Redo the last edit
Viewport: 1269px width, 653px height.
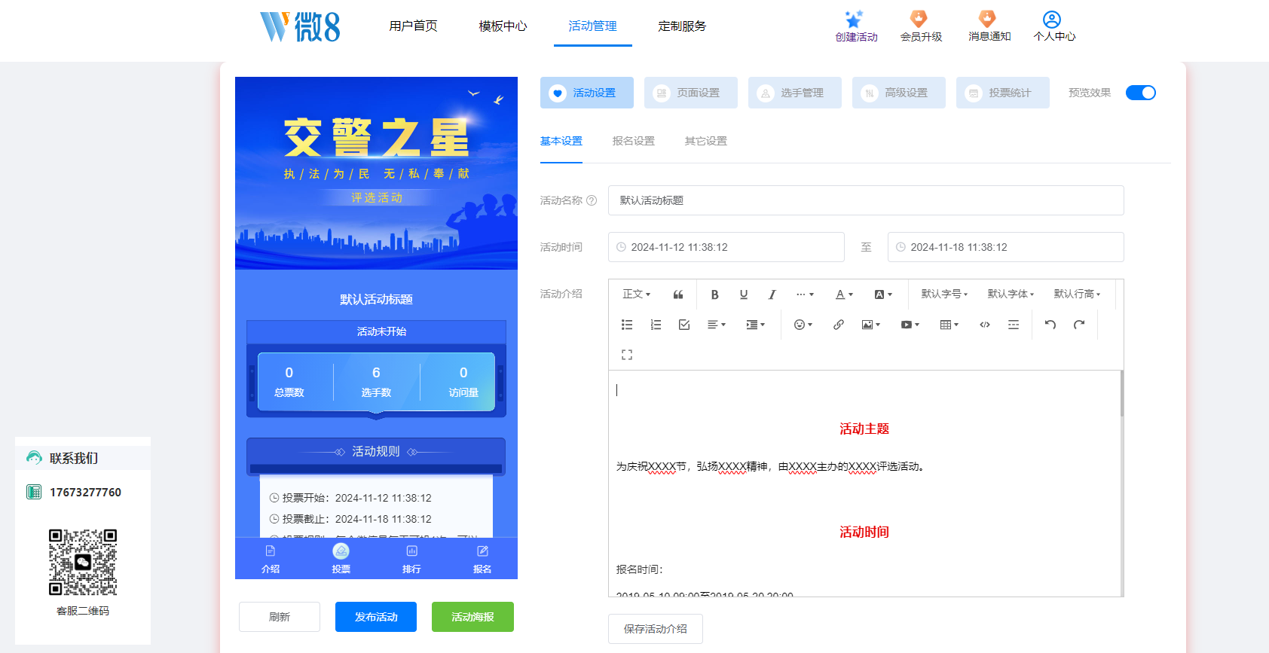click(x=1079, y=325)
